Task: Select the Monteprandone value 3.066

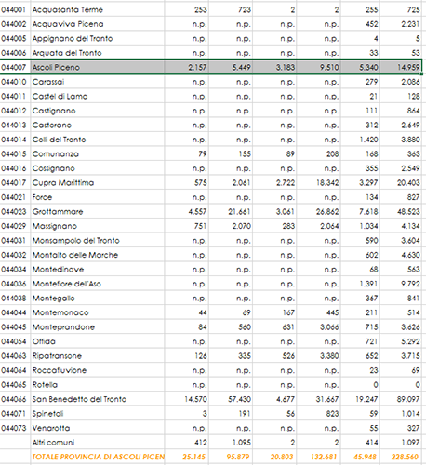Action: point(319,327)
